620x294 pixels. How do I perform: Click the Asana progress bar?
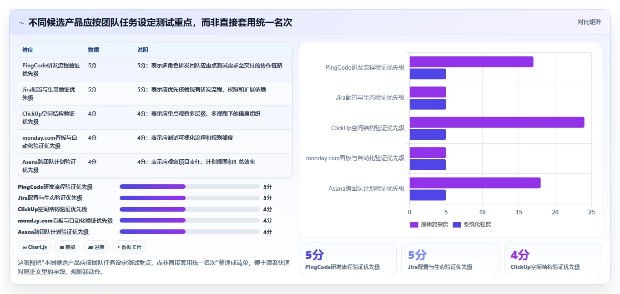click(x=189, y=232)
